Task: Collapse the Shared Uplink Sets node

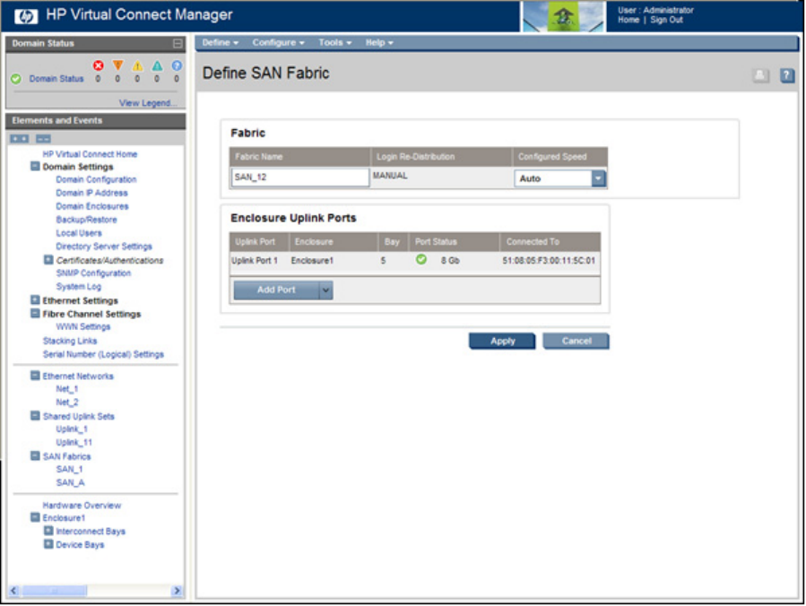Action: point(35,415)
